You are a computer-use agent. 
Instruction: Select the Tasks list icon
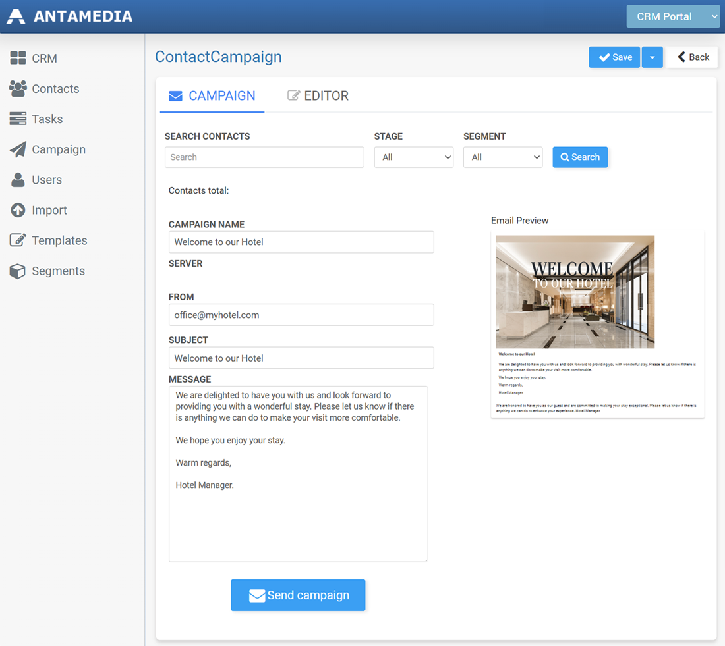(18, 119)
